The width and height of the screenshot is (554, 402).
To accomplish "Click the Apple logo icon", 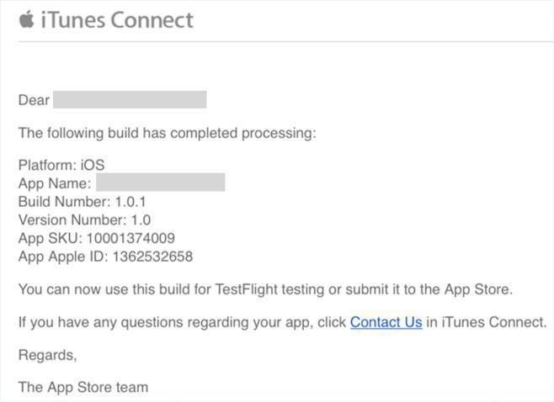I will 27,19.
